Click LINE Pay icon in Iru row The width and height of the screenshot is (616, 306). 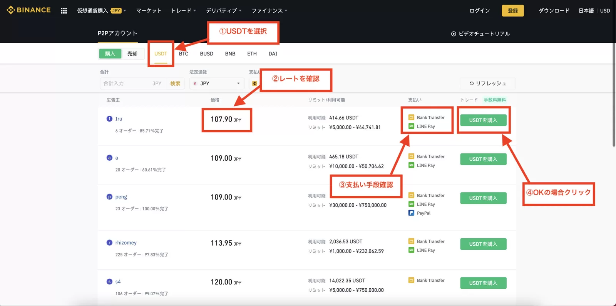point(411,126)
